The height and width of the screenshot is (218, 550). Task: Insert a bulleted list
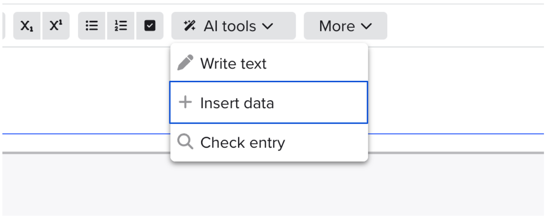[x=91, y=26]
